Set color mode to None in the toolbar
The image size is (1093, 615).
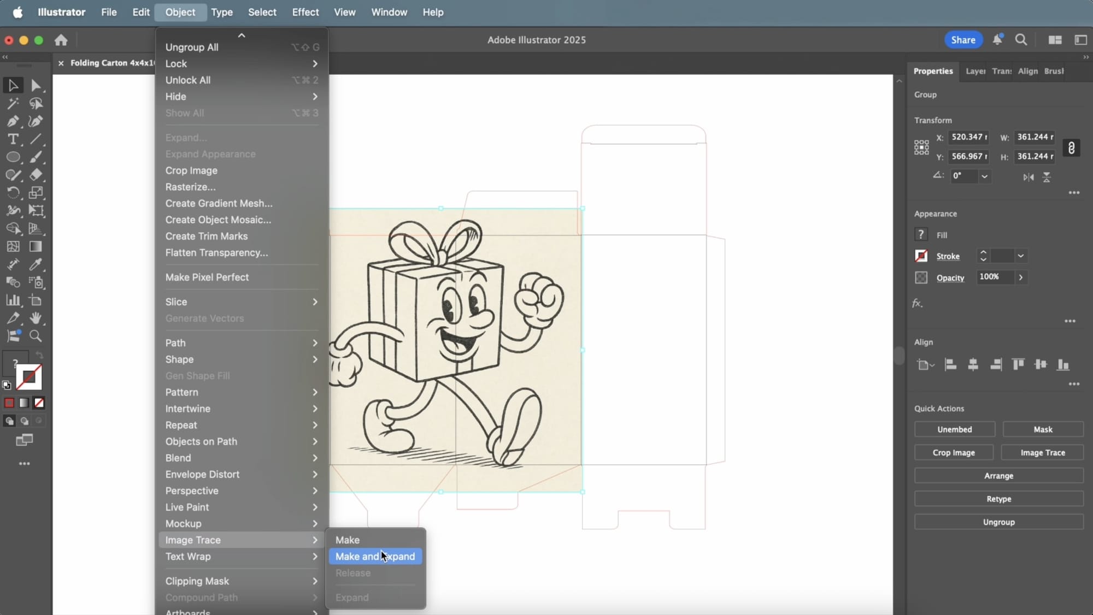(x=39, y=403)
